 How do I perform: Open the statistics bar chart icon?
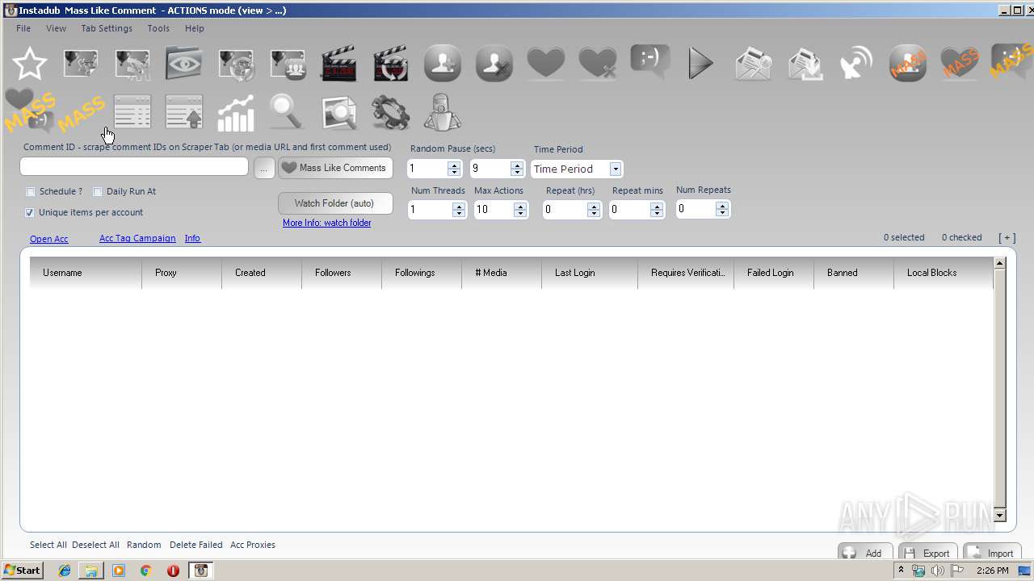click(236, 112)
